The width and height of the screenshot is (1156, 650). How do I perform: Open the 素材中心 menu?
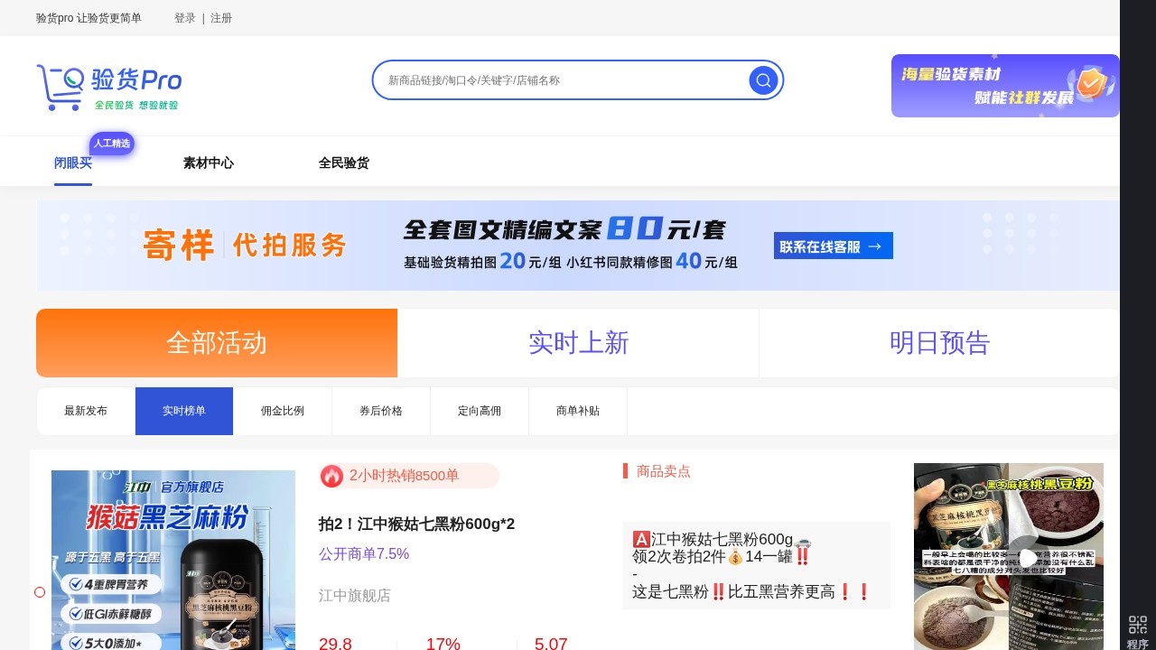tap(207, 162)
